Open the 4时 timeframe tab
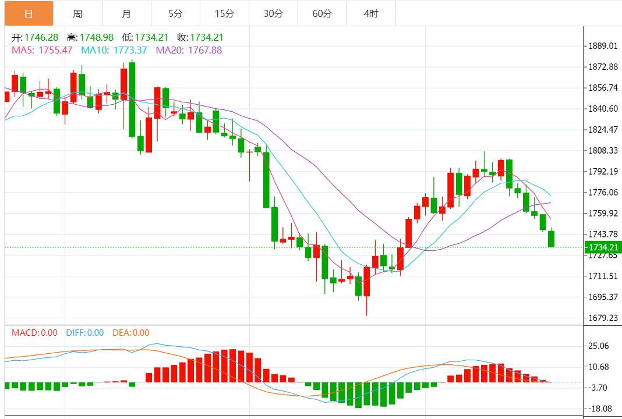Viewport: 622px width, 419px height. (x=372, y=13)
